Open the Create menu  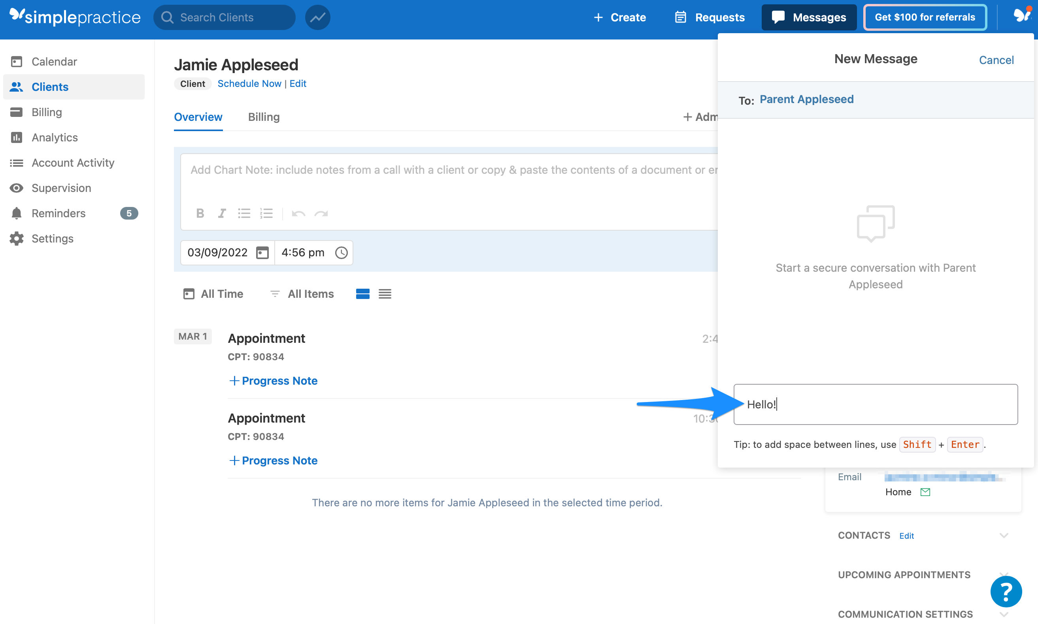[619, 17]
